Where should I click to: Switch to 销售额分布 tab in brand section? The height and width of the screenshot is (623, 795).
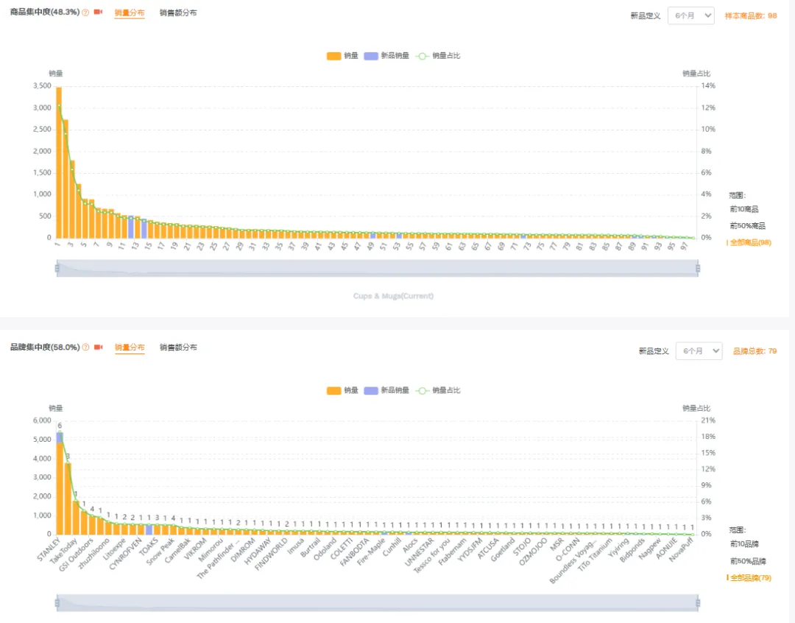(178, 348)
